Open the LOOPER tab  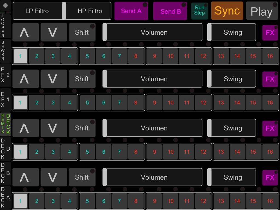5,26
